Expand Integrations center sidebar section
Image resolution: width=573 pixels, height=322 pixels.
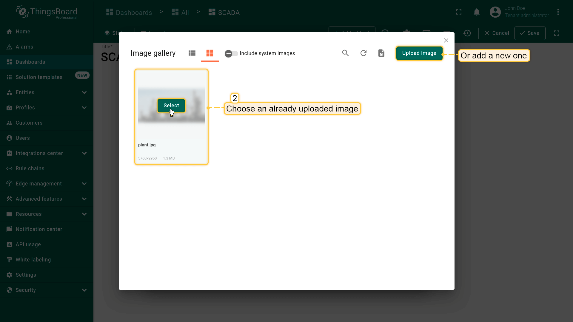click(x=84, y=153)
